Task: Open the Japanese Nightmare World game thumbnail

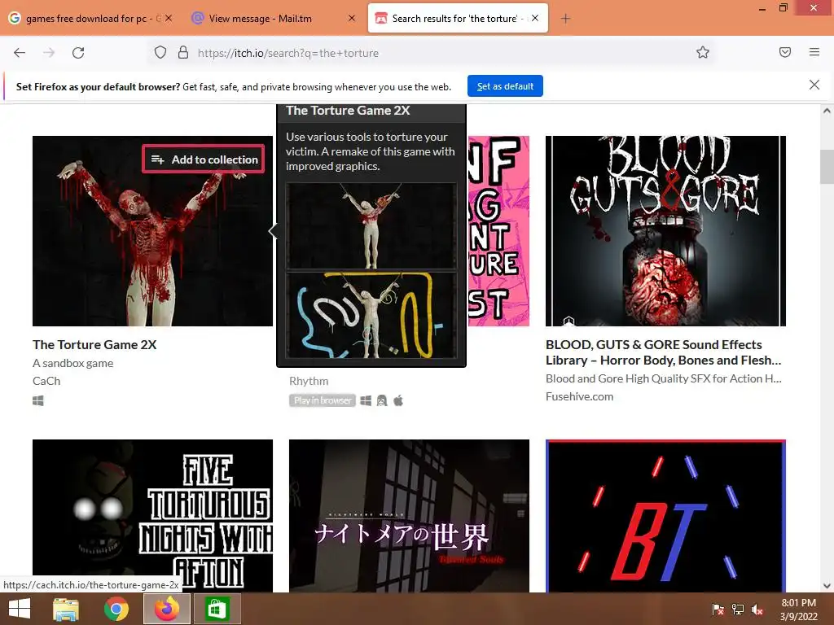Action: point(409,515)
